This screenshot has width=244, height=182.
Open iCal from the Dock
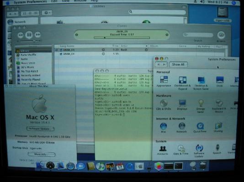coord(120,167)
